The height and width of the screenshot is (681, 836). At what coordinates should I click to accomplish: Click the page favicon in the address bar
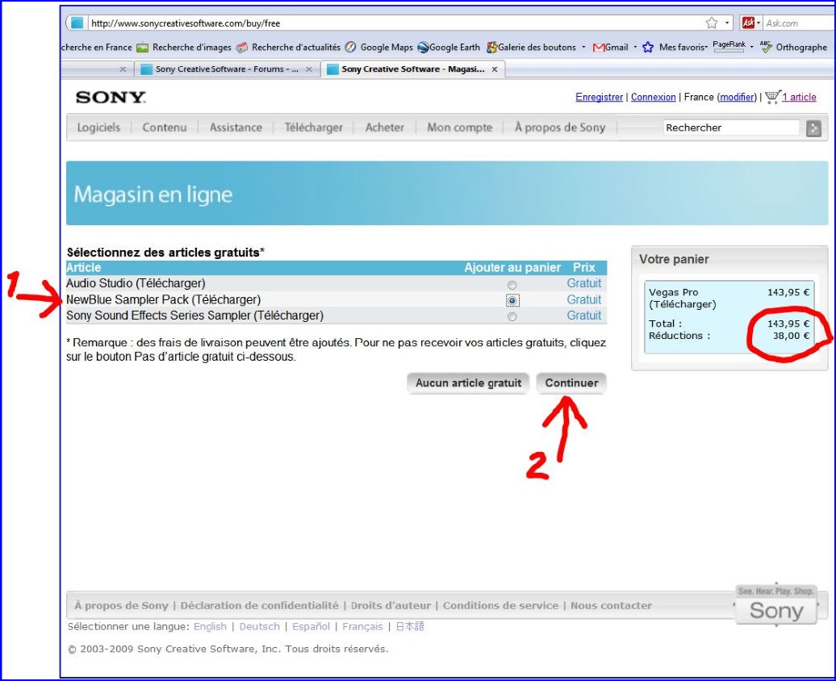point(77,23)
